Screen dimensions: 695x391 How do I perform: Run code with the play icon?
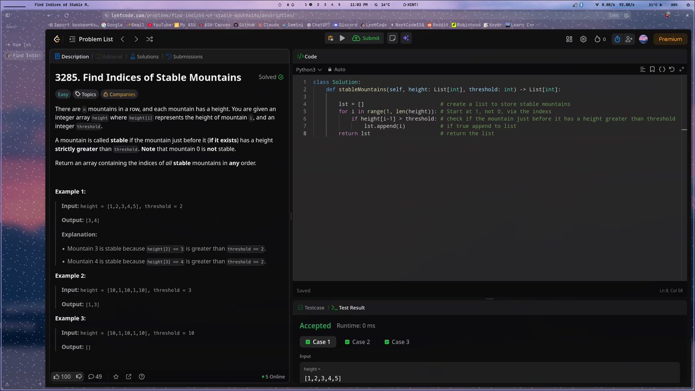coord(342,38)
